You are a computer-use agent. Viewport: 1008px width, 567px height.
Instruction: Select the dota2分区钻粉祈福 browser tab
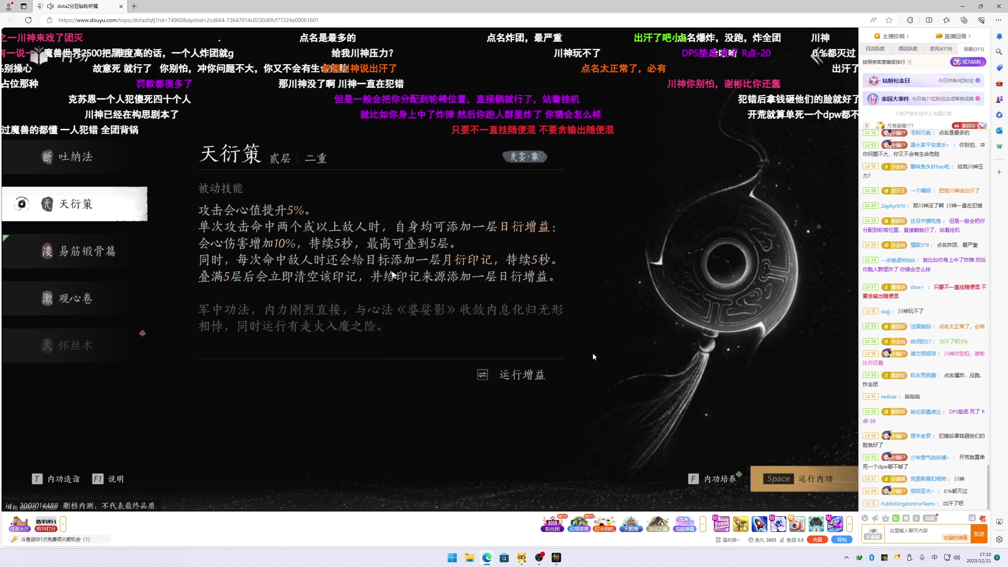[x=80, y=6]
